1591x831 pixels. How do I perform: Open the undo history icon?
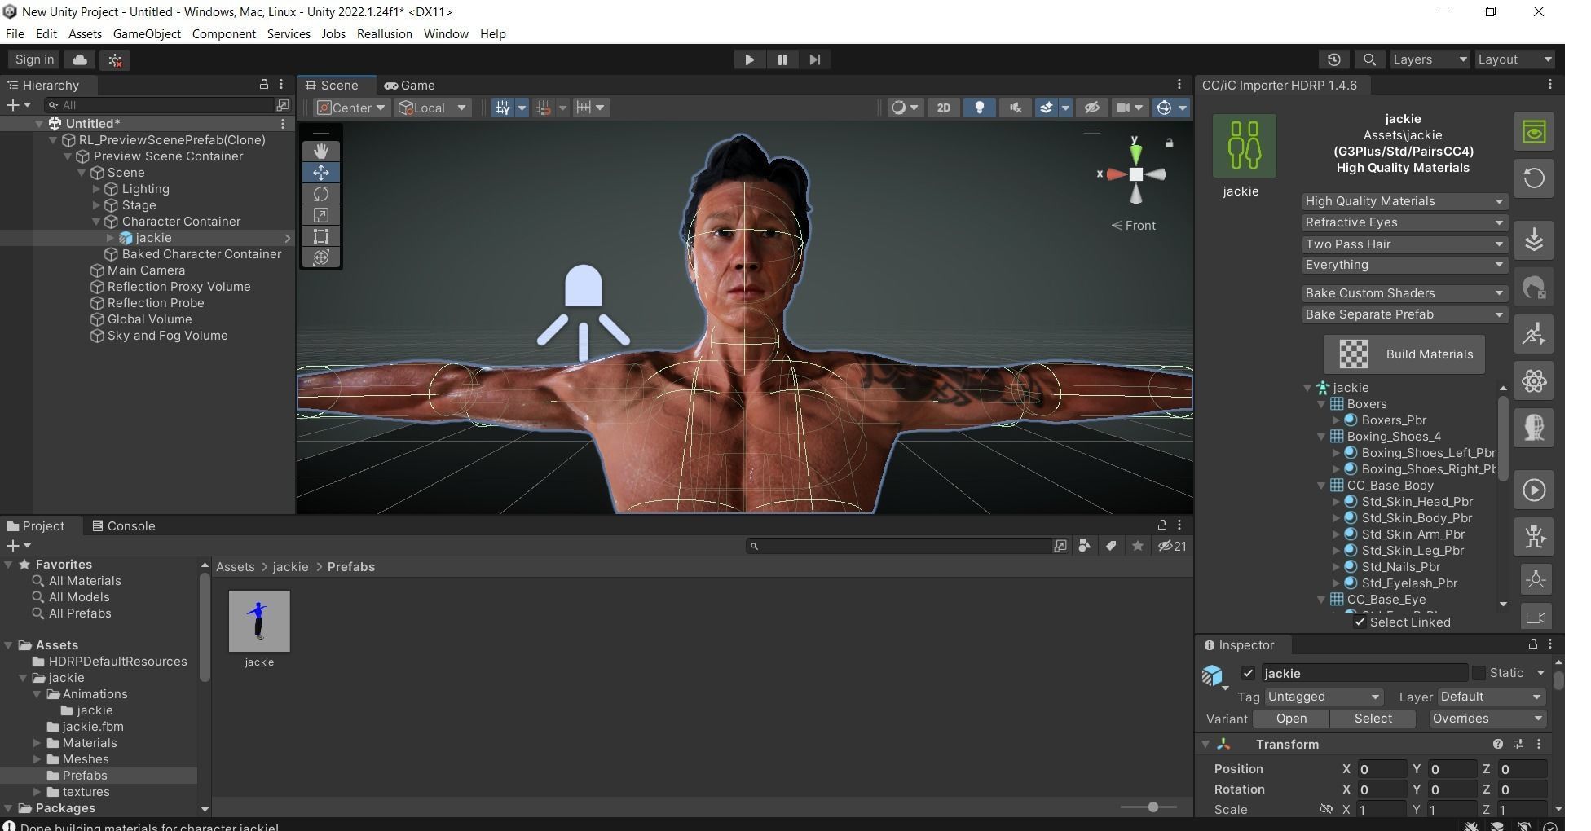click(x=1333, y=59)
